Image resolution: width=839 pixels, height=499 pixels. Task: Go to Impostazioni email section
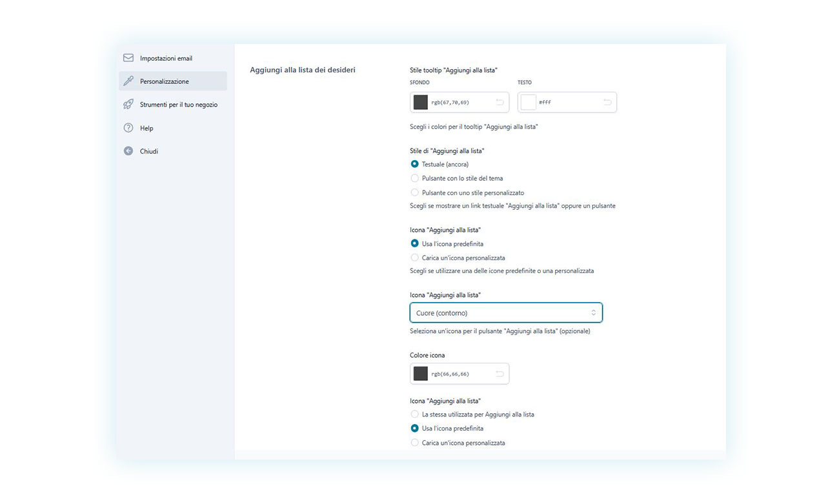click(x=166, y=58)
